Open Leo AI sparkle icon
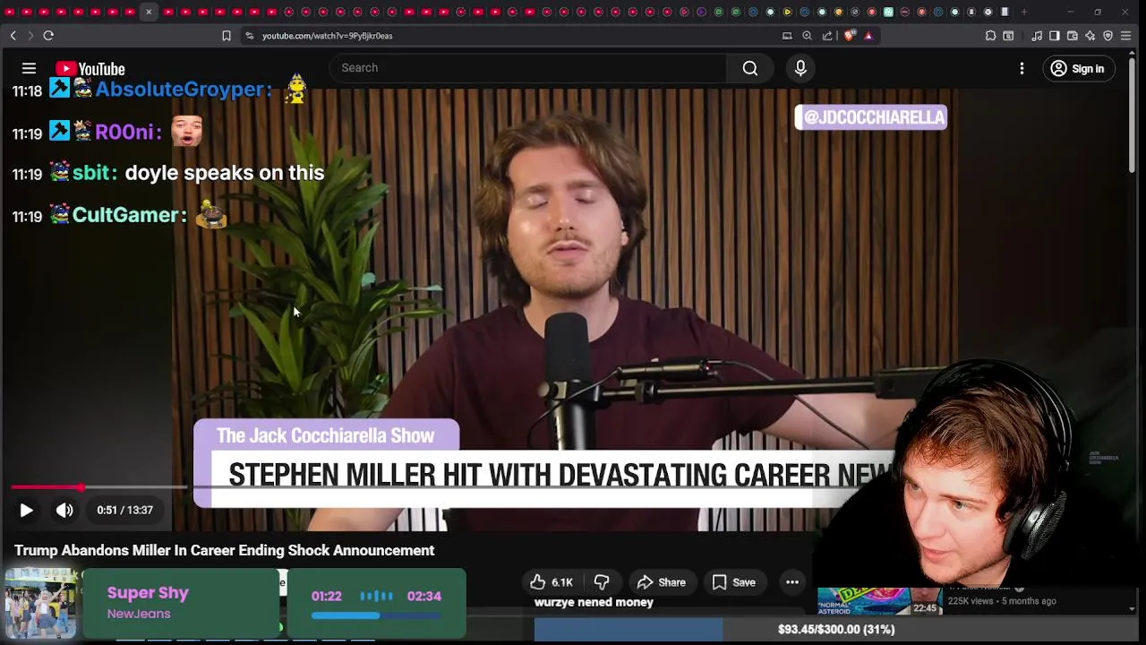 [1090, 36]
